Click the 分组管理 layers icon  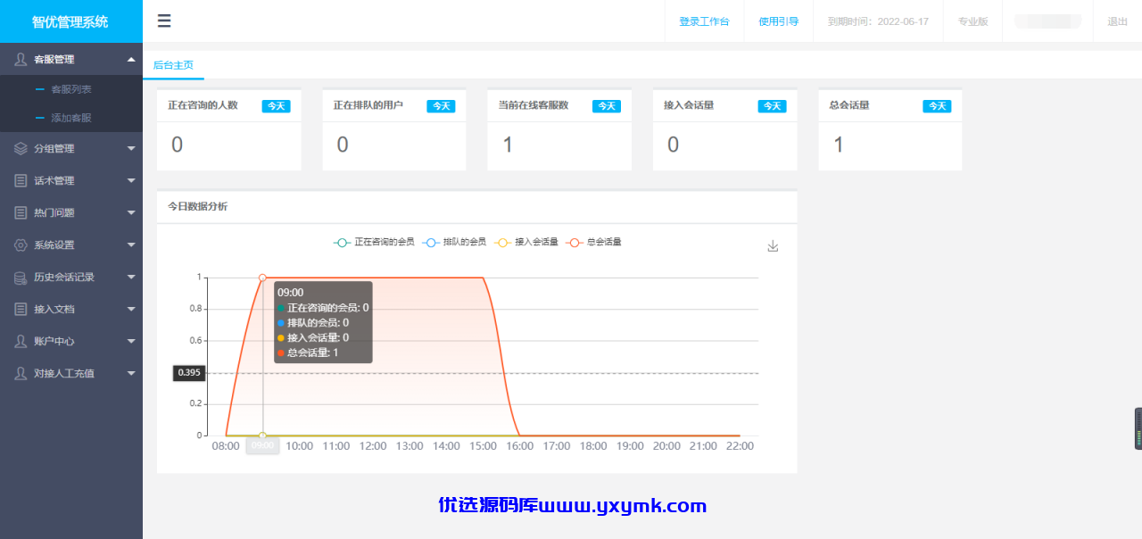21,148
